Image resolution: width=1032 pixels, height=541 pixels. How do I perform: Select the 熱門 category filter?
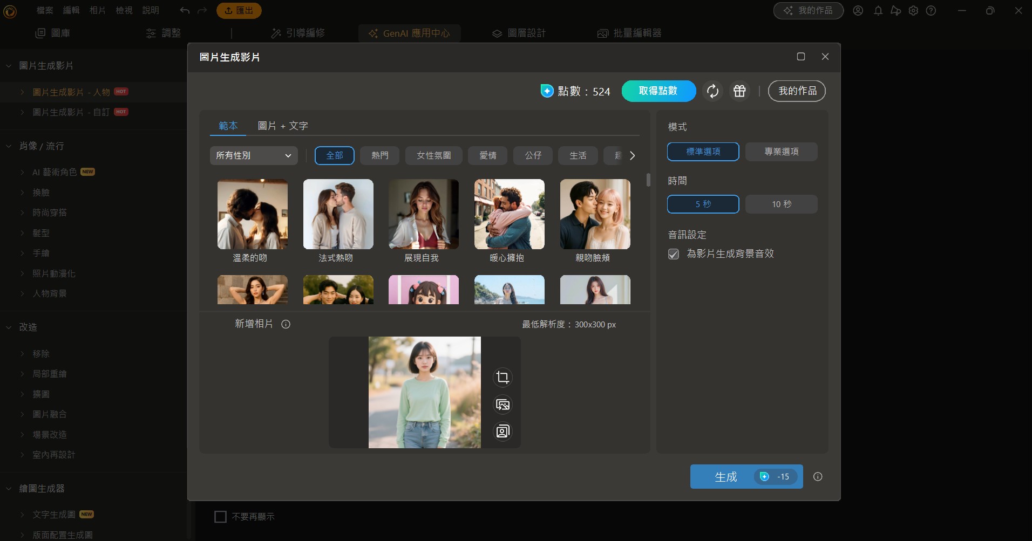click(x=380, y=155)
